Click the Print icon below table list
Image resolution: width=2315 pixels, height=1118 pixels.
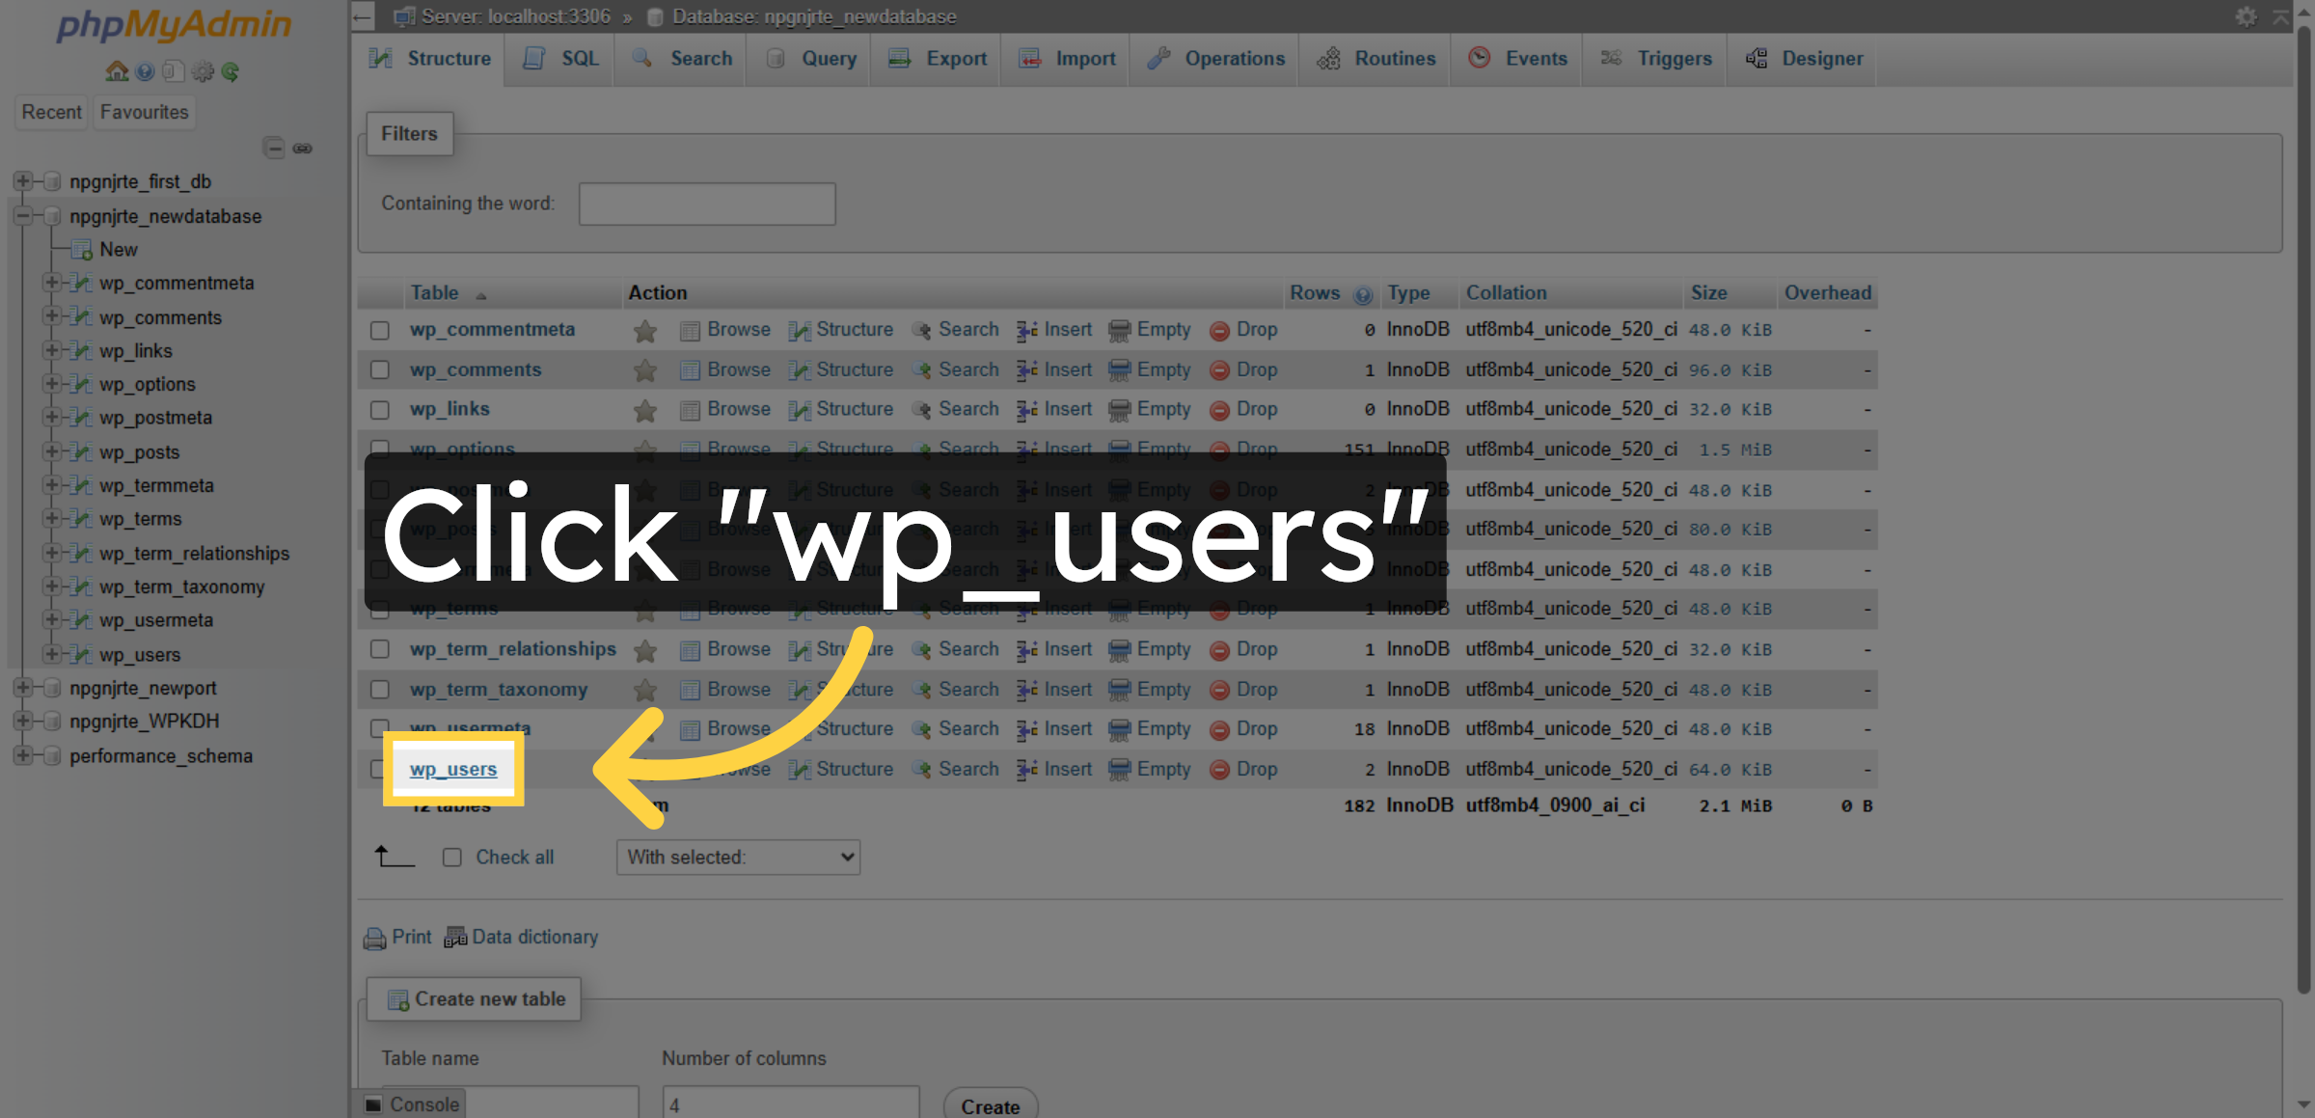click(374, 938)
